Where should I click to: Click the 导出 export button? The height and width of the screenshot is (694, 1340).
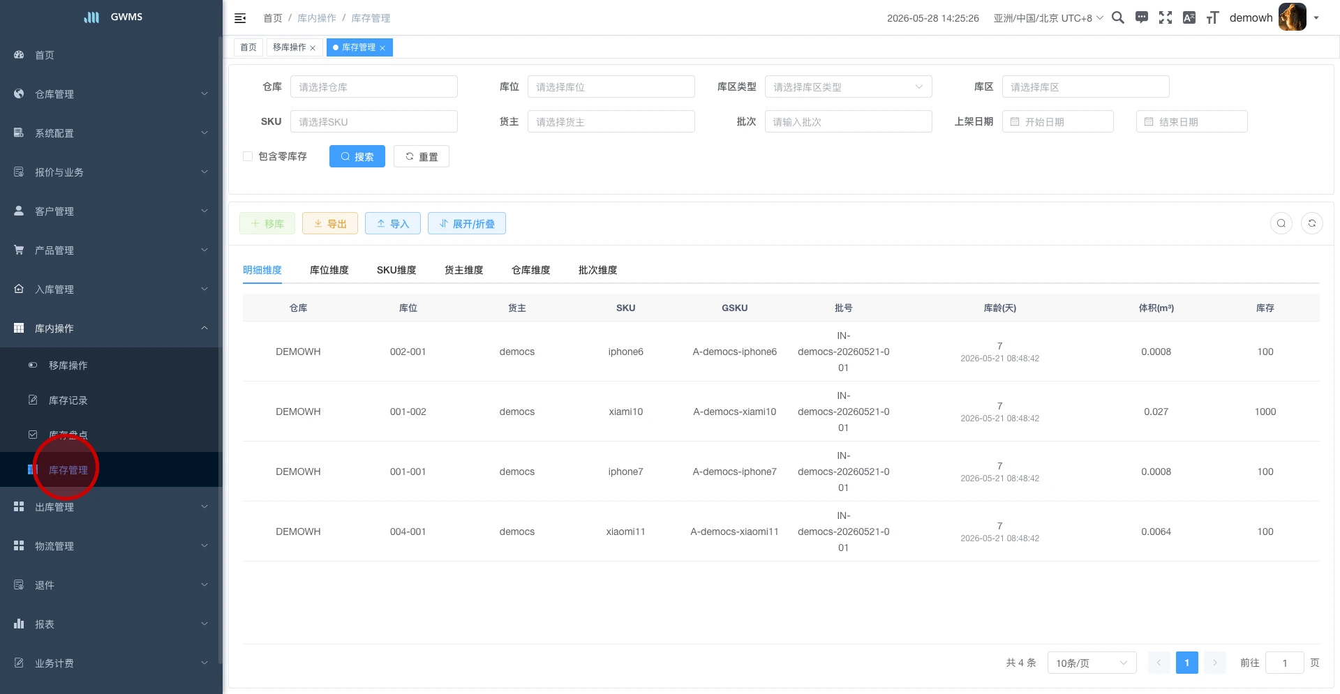tap(330, 224)
